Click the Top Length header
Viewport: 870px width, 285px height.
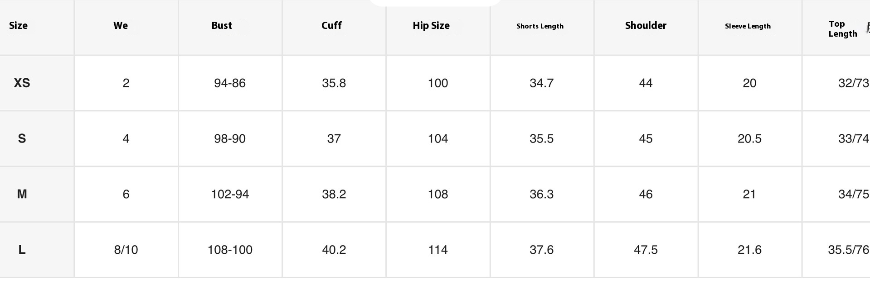point(842,29)
